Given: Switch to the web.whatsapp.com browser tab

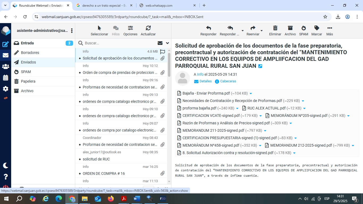Looking at the screenshot, I should click(167, 5).
